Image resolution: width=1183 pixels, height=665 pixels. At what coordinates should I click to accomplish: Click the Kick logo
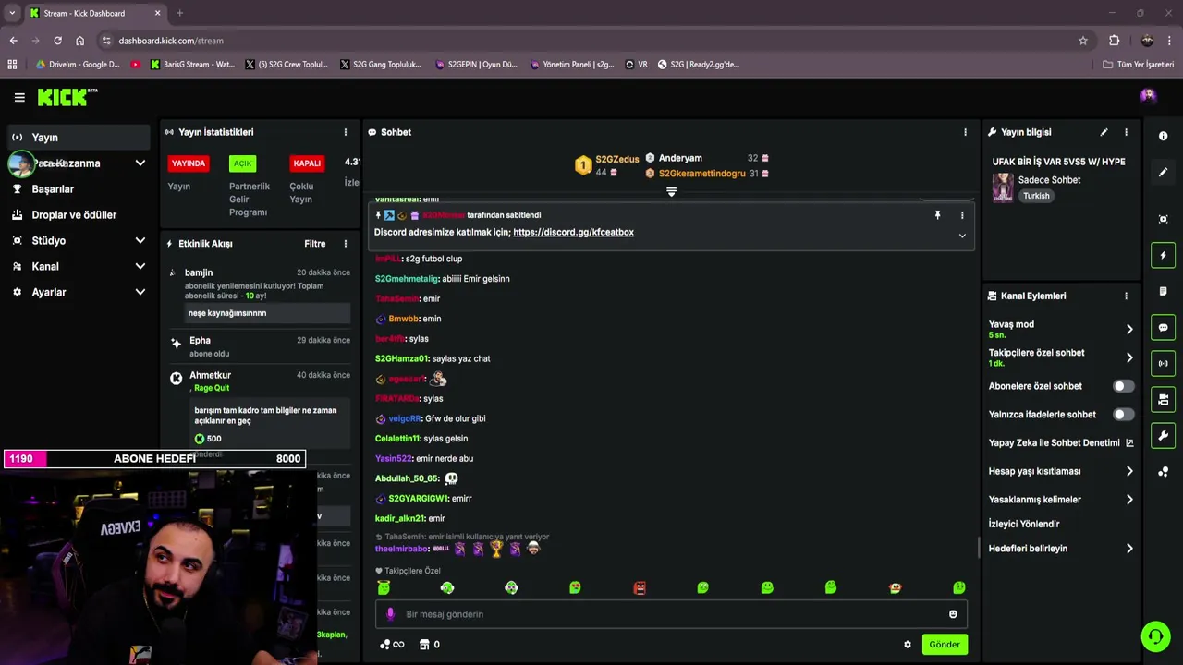click(67, 97)
